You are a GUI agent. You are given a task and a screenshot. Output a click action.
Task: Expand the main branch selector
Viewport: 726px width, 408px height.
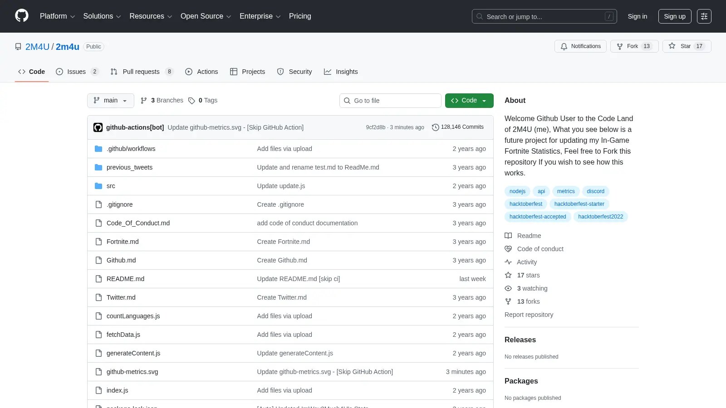pyautogui.click(x=110, y=101)
